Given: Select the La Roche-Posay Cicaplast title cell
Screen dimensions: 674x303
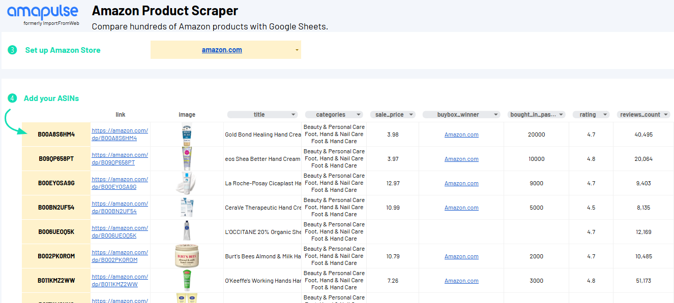Looking at the screenshot, I should point(263,183).
